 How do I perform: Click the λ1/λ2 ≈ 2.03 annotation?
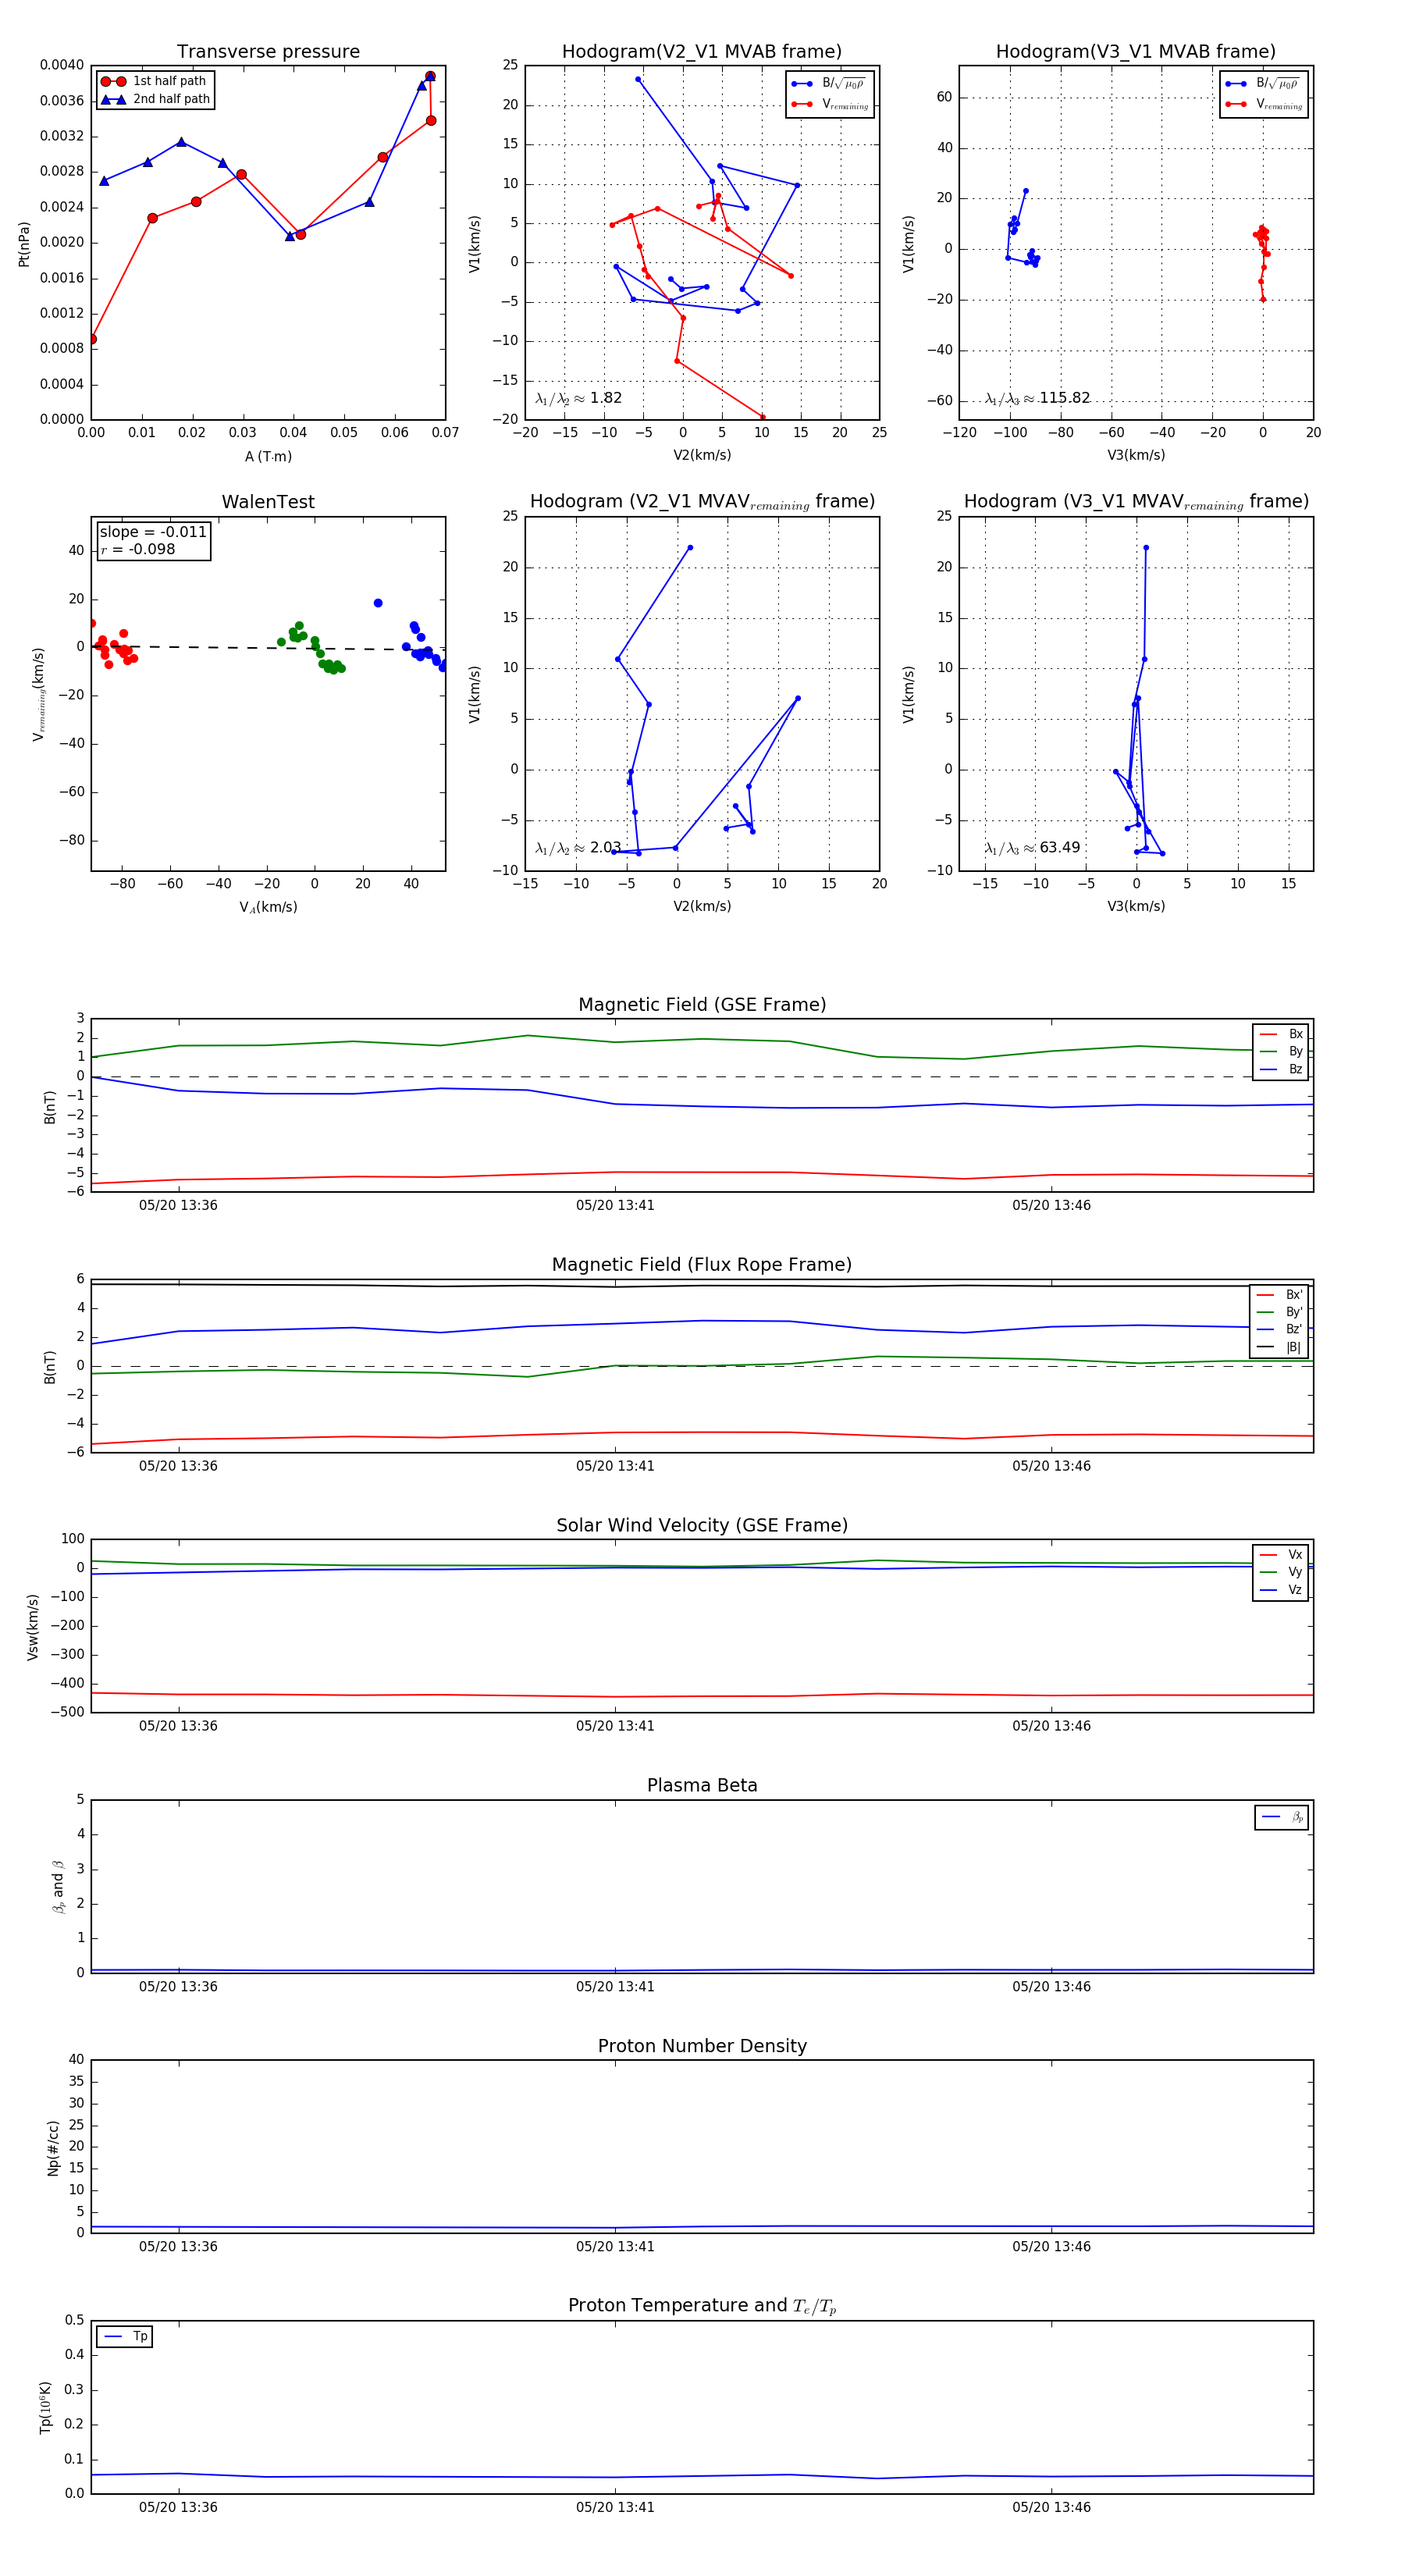coord(578,848)
